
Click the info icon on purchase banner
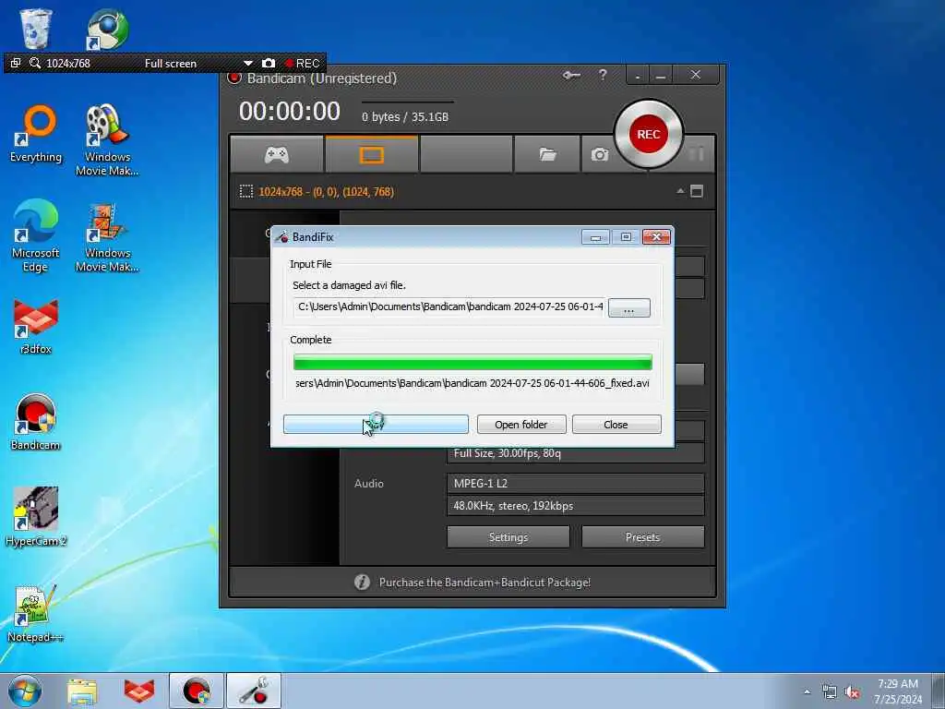[x=362, y=582]
